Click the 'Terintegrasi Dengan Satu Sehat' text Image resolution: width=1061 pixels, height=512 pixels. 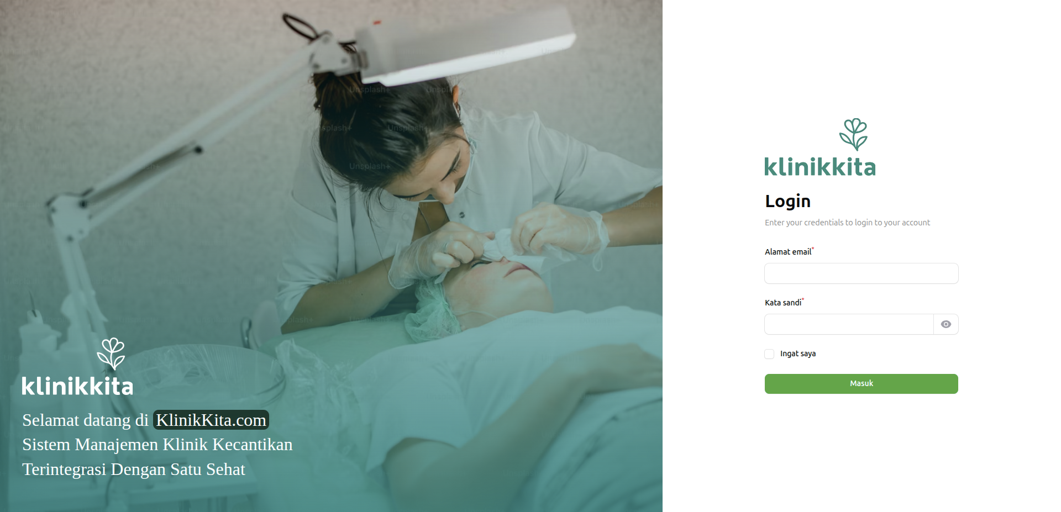point(134,469)
